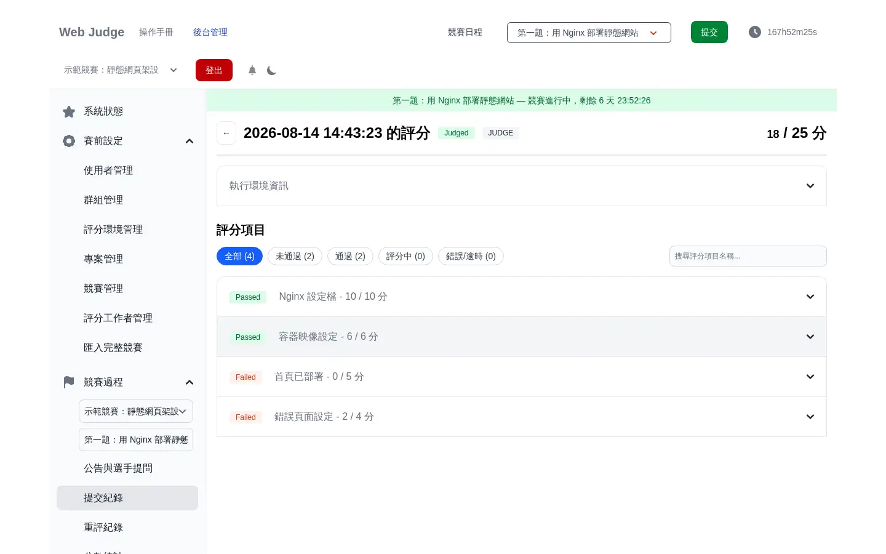Click the clock icon next to remaining time
The width and height of the screenshot is (886, 554).
click(755, 32)
